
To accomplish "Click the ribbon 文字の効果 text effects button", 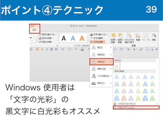I will pyautogui.click(x=98, y=42).
